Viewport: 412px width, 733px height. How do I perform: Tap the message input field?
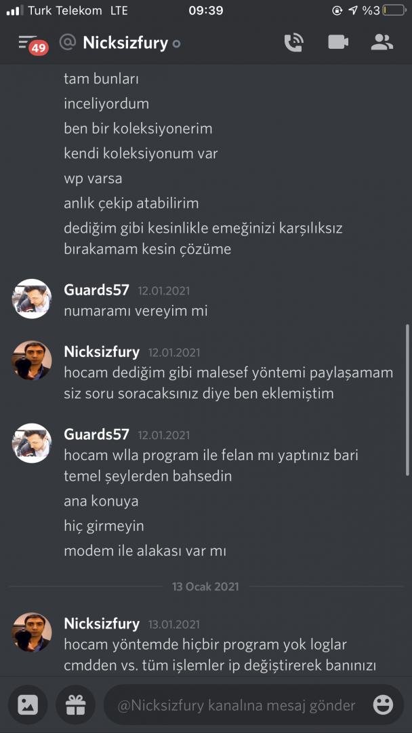253,704
